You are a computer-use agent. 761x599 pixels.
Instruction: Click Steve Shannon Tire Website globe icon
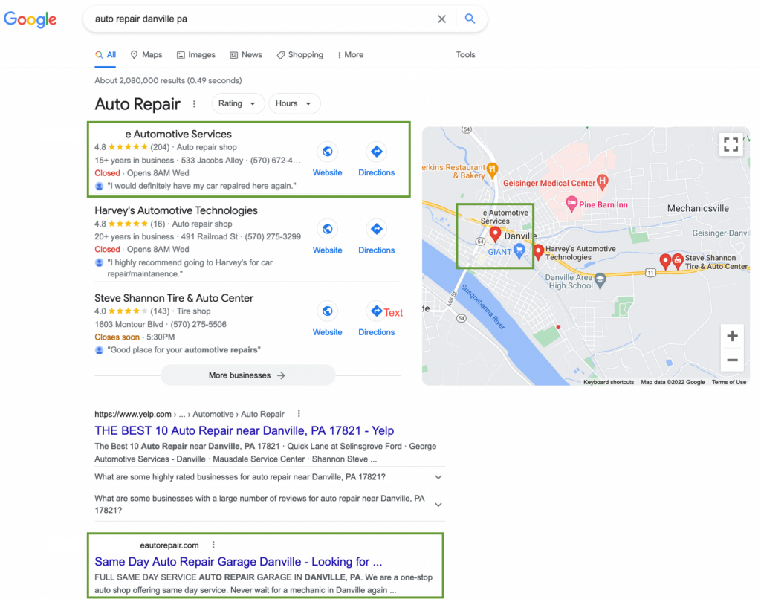coord(328,311)
